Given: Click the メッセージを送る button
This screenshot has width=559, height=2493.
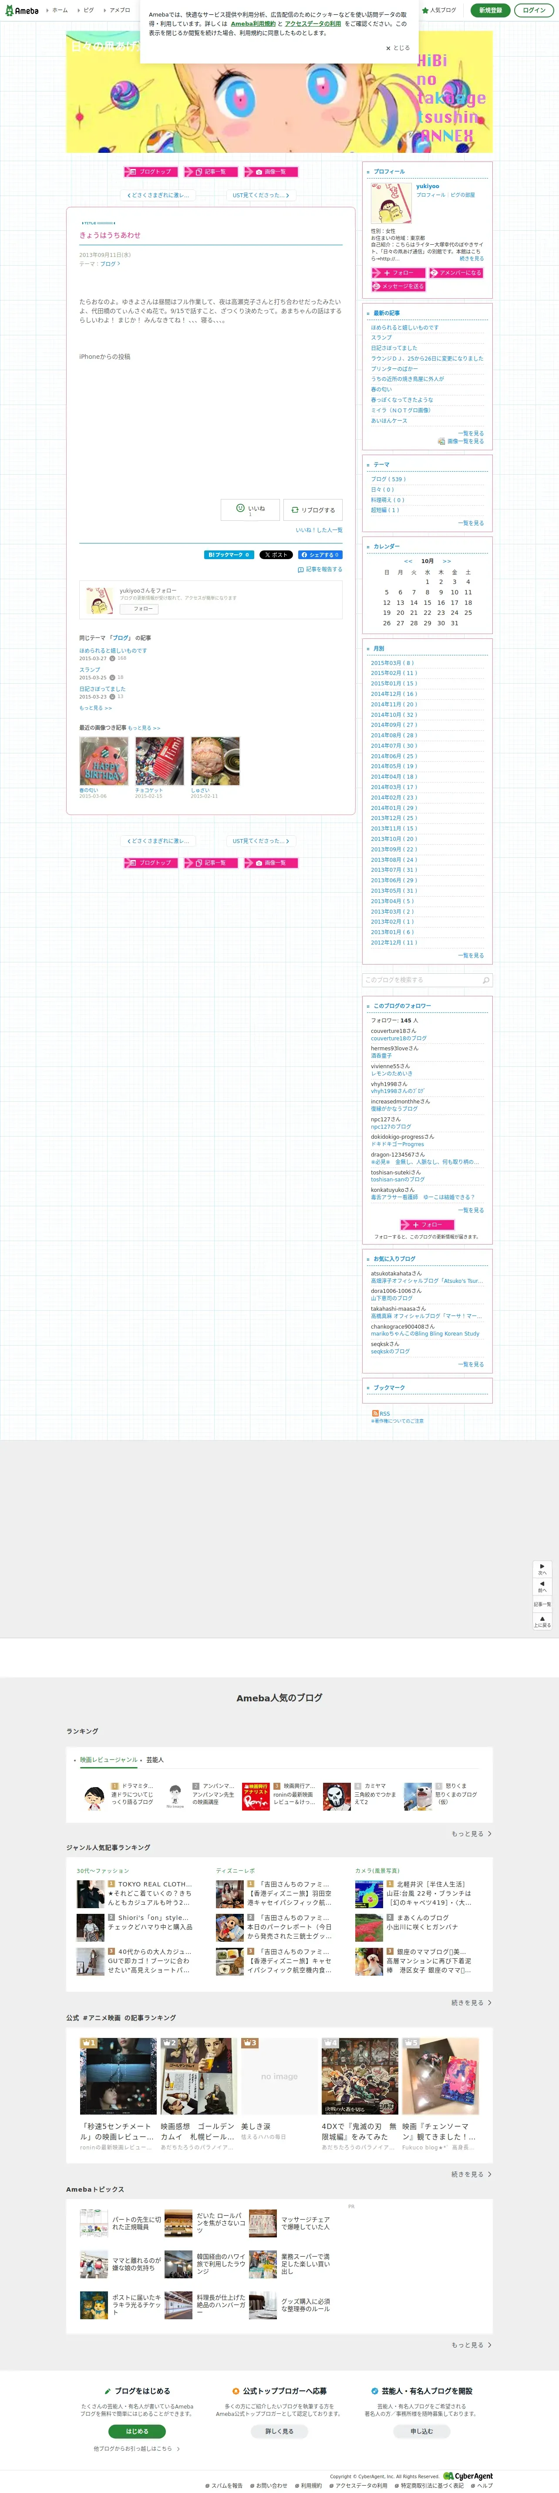Looking at the screenshot, I should (x=397, y=287).
